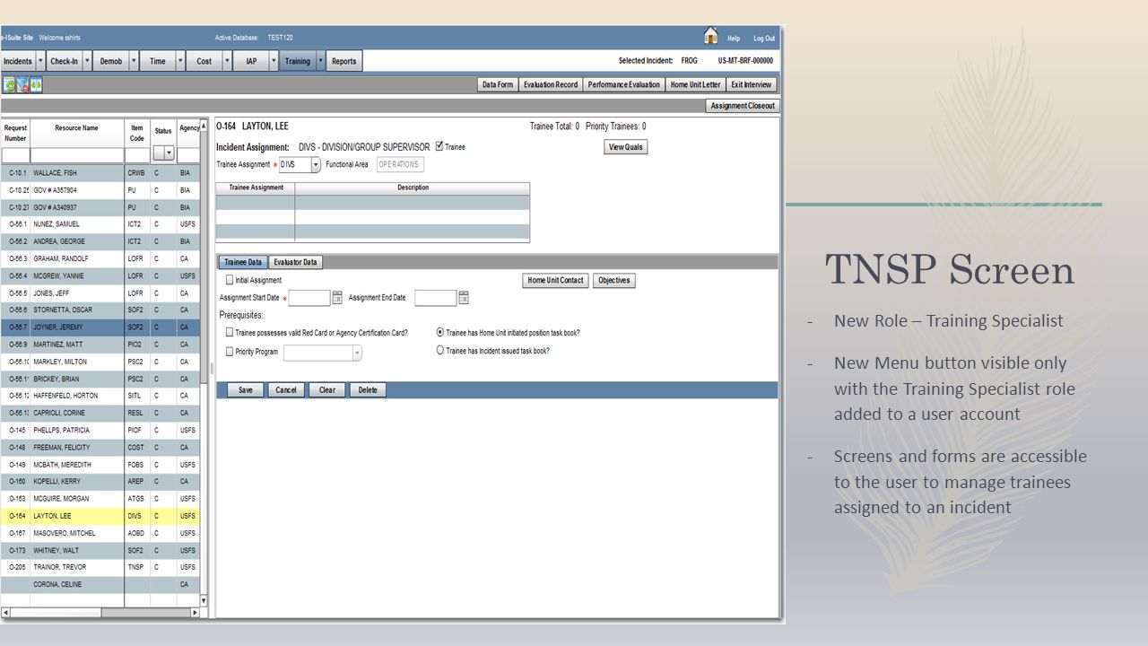Click the Clear button
1148x646 pixels.
click(327, 390)
